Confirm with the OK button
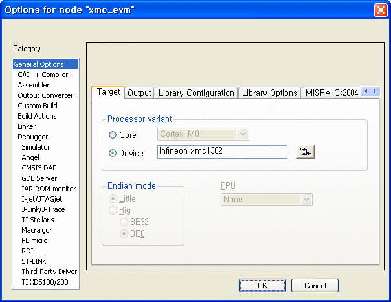This screenshot has width=391, height=302. [x=262, y=286]
